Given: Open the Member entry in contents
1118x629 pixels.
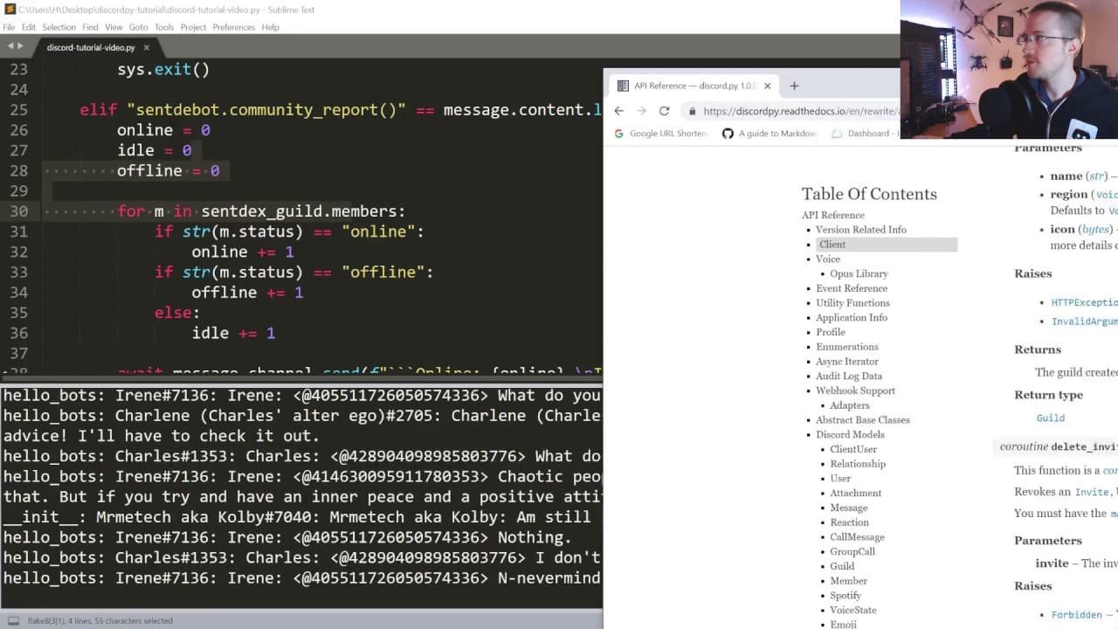Looking at the screenshot, I should click(x=849, y=581).
